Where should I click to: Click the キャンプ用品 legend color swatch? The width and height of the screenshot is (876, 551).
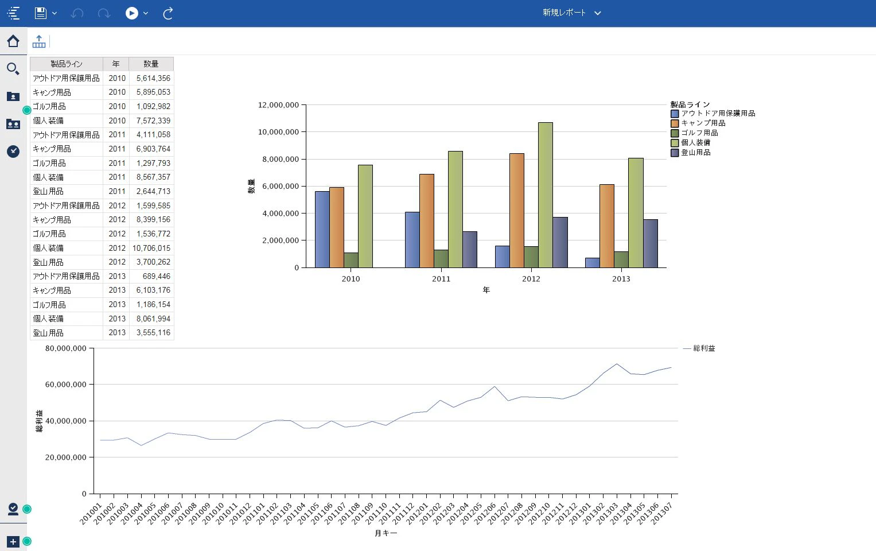(675, 123)
